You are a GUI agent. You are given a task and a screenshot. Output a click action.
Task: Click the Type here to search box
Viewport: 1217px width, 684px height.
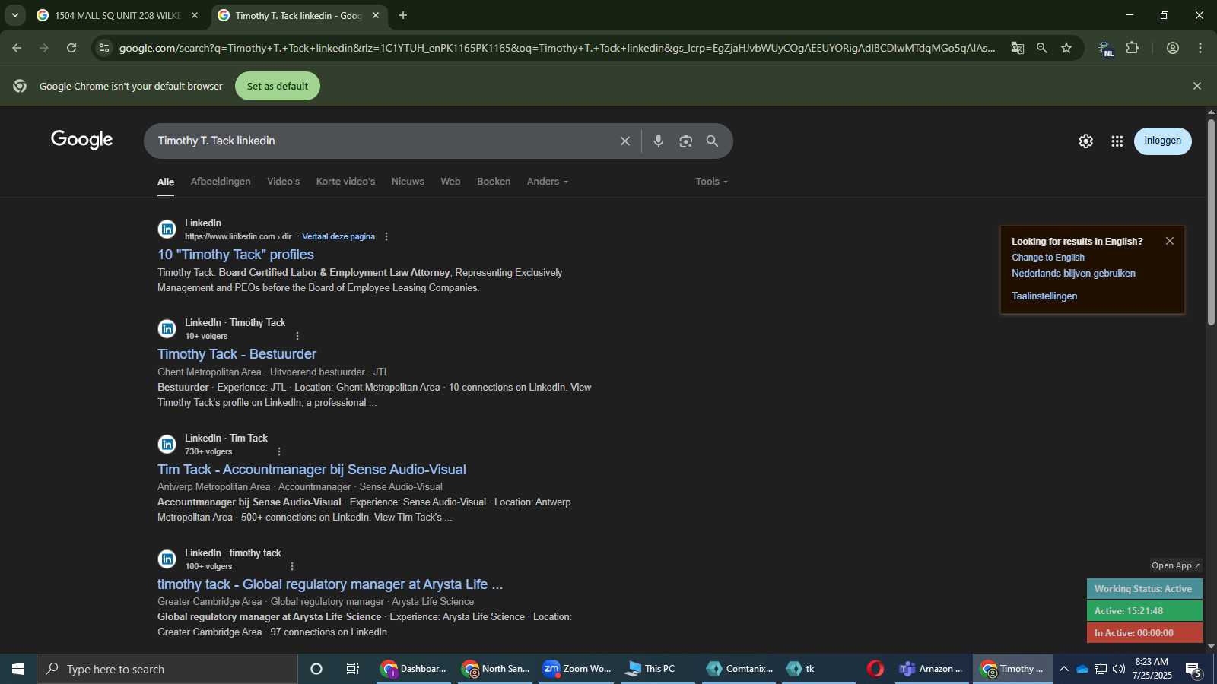[x=167, y=669]
